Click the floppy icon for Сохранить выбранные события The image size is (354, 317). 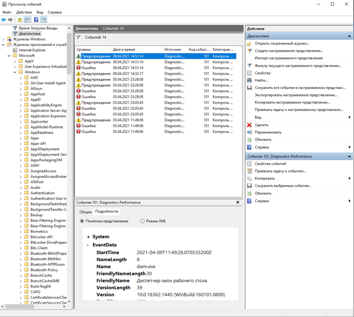[249, 186]
